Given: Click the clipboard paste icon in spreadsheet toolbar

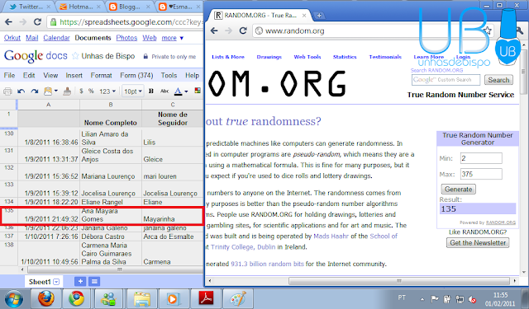Looking at the screenshot, I should [48, 91].
